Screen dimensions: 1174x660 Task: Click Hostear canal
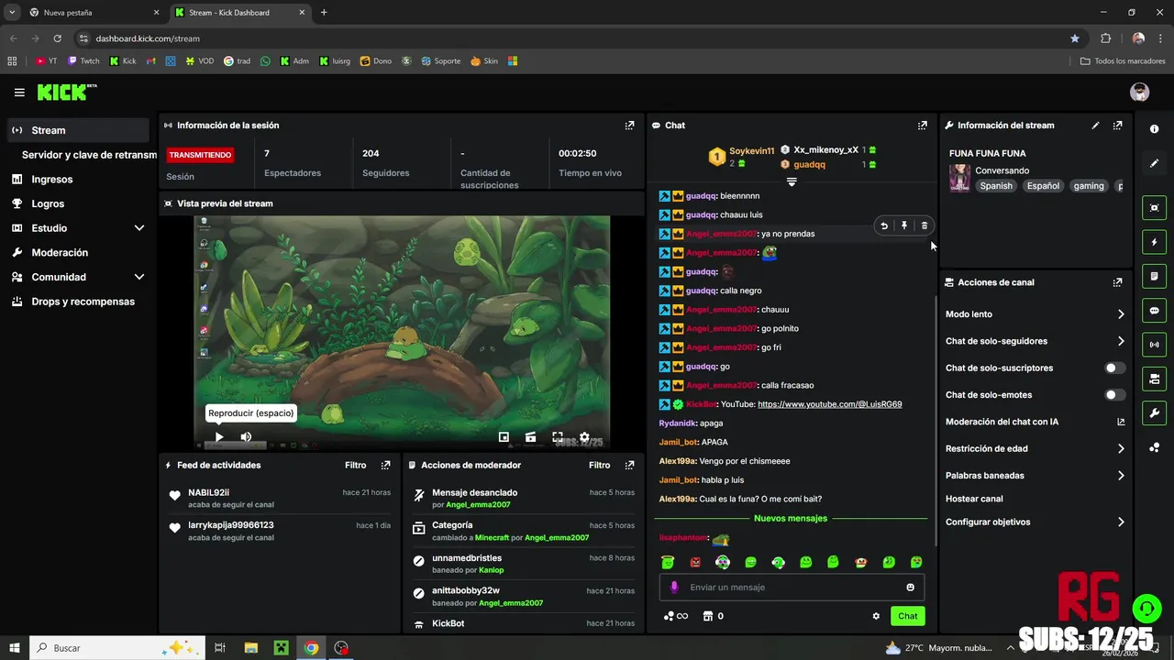click(x=974, y=499)
